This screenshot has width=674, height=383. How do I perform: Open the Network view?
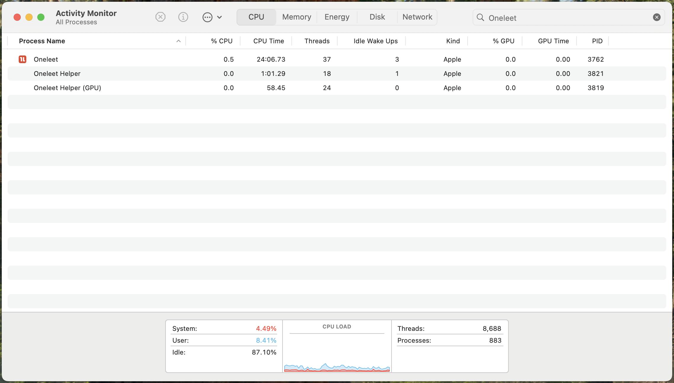[417, 17]
